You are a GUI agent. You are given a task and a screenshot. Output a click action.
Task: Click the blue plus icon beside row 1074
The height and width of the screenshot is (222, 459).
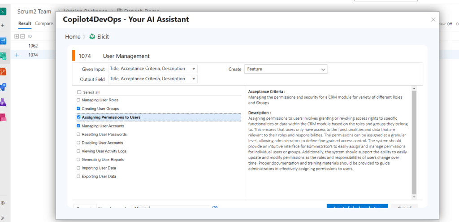point(17,55)
